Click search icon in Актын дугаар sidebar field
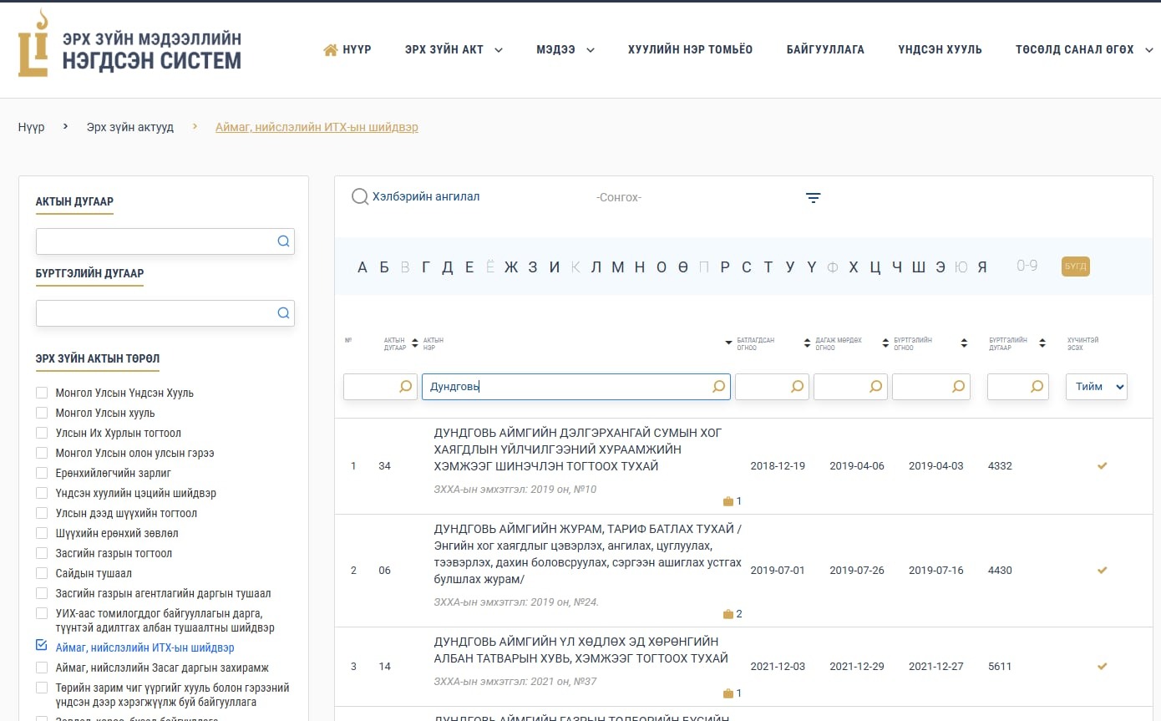Viewport: 1161px width, 721px height. (283, 241)
